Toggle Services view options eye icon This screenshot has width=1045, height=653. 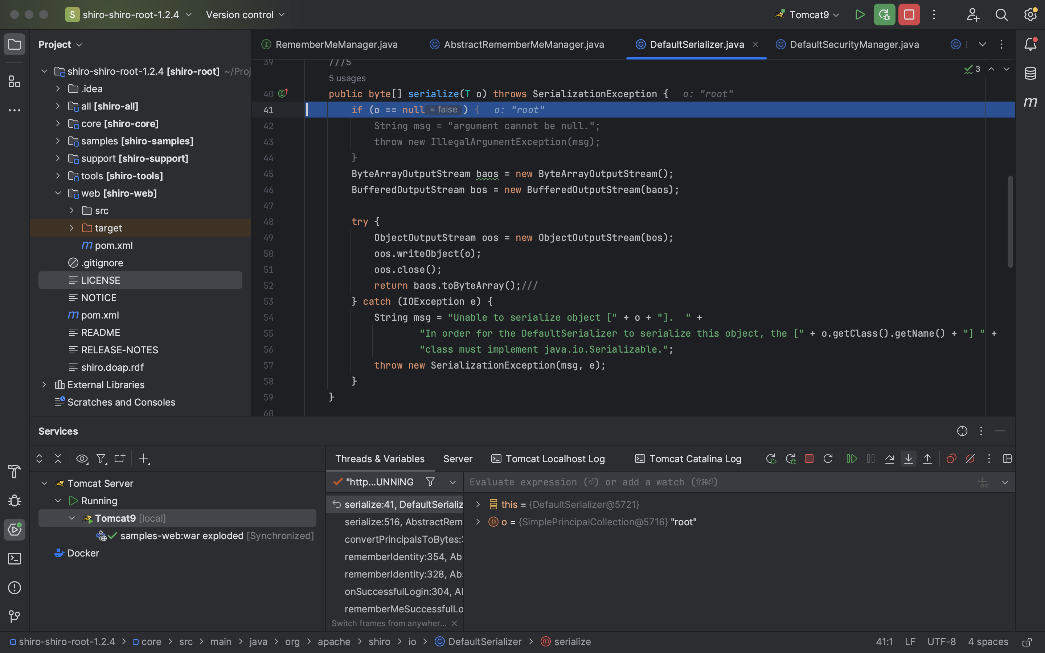(x=82, y=459)
